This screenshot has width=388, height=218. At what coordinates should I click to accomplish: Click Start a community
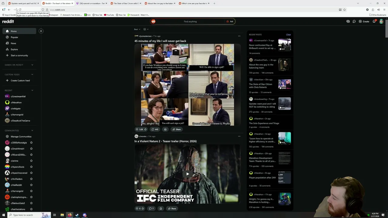pyautogui.click(x=19, y=55)
